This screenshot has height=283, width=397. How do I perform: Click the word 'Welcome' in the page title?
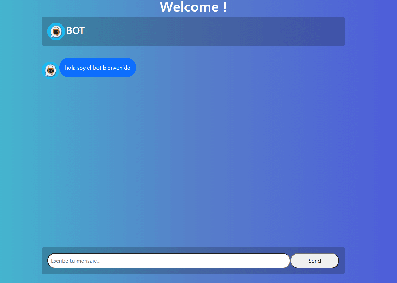(189, 7)
